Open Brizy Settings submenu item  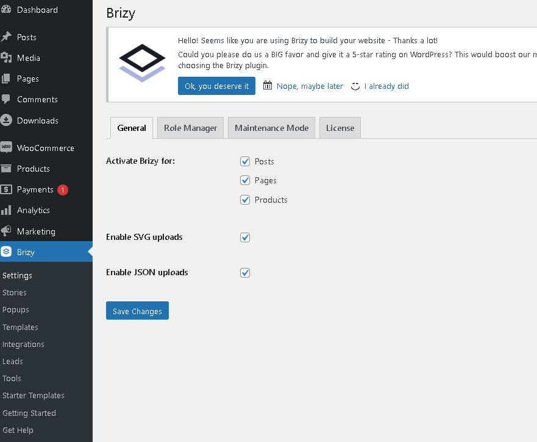17,275
